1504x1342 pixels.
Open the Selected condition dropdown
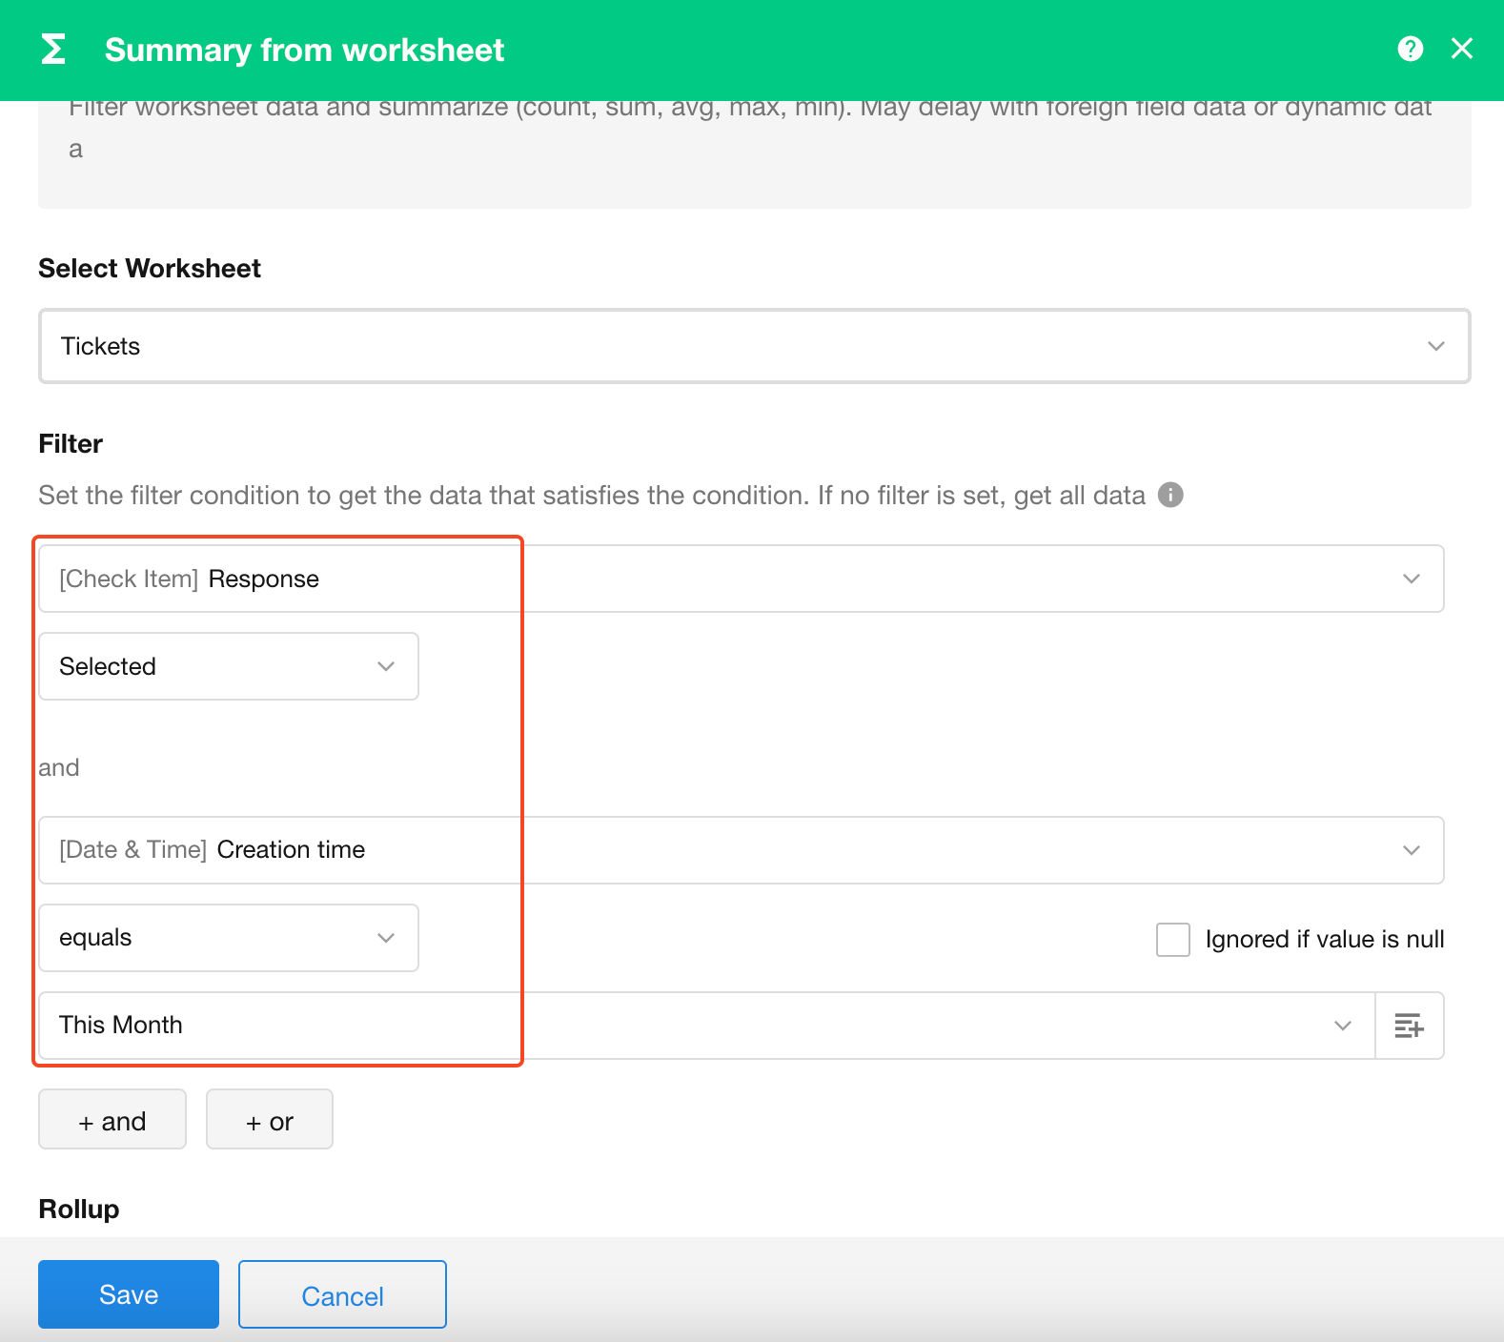[228, 667]
